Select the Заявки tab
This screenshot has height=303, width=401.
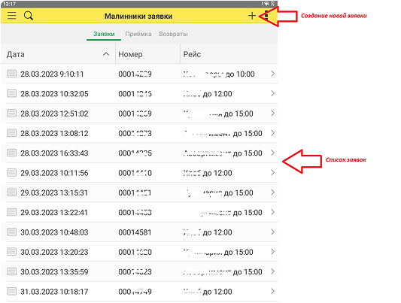tap(104, 34)
